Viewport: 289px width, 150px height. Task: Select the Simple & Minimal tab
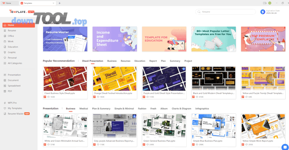(x=124, y=109)
